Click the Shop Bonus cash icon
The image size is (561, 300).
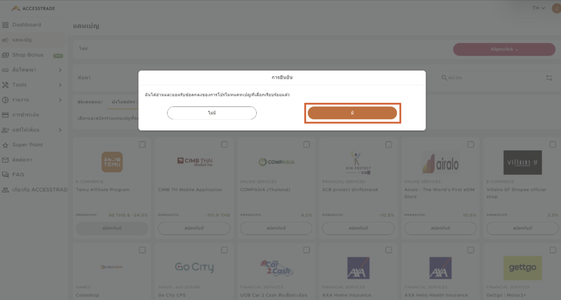(5, 55)
